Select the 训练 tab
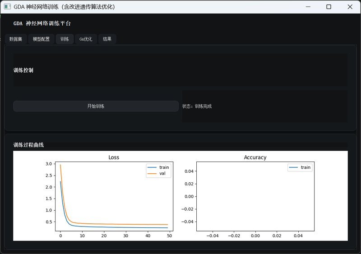361x254 pixels. click(65, 39)
